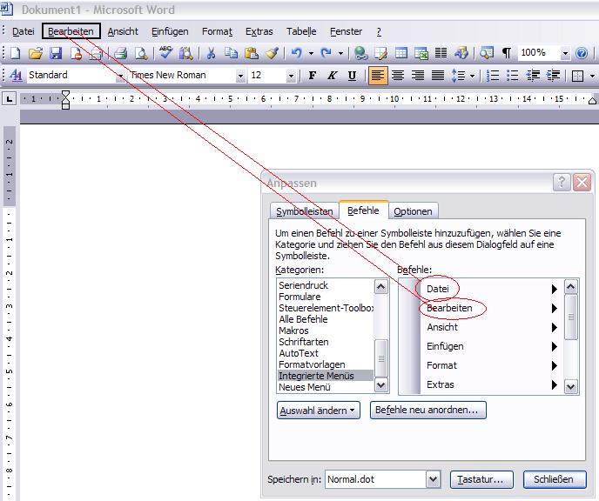
Task: Insert a hyperlink using the globe icon
Action: pyautogui.click(x=360, y=53)
